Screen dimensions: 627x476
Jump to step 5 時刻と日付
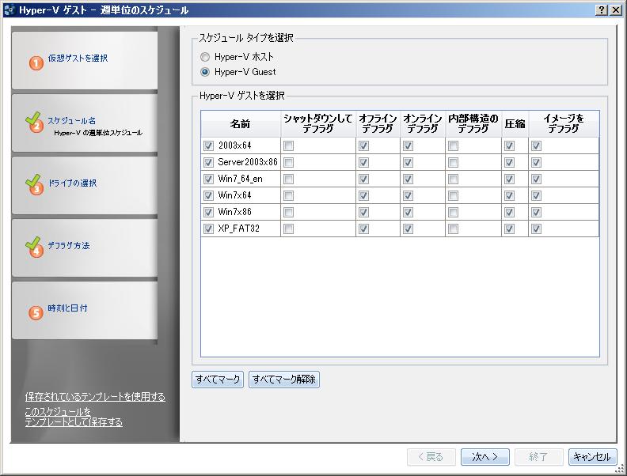[x=85, y=310]
